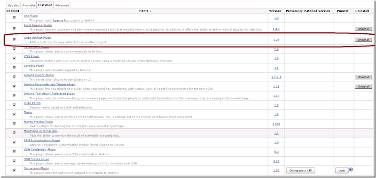Open Jenkins Parameterized Trigger plugin link

(x=50, y=85)
